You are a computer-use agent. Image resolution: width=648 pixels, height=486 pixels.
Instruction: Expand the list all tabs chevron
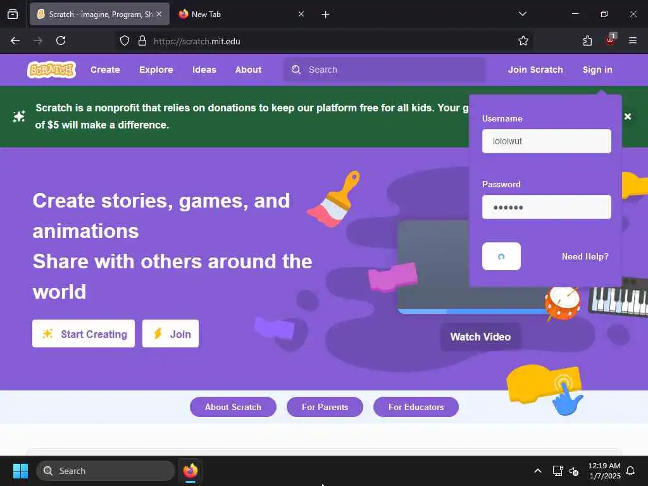523,14
